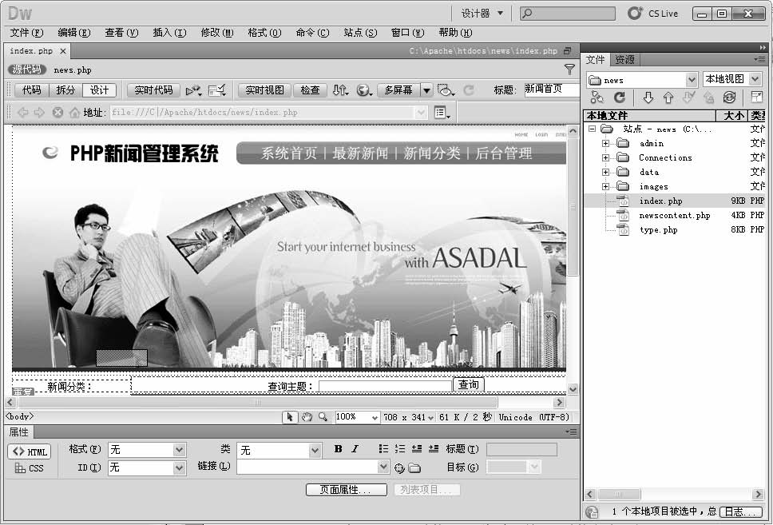Open the Insert menu
The image size is (773, 525).
click(x=169, y=33)
